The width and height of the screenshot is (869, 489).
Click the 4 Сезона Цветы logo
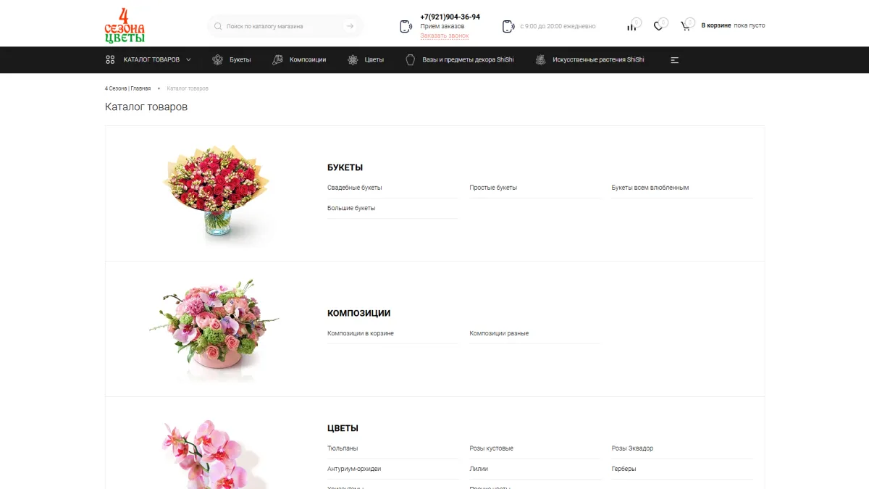pos(125,25)
